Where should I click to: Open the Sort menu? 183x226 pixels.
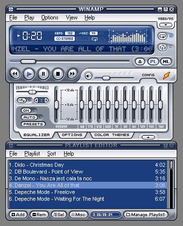[51, 154]
